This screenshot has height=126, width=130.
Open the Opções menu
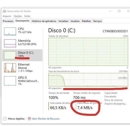(18, 16)
